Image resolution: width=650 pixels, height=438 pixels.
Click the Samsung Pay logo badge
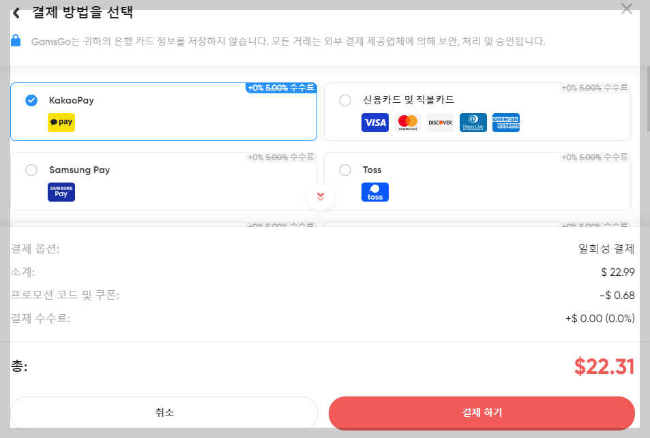pyautogui.click(x=61, y=191)
